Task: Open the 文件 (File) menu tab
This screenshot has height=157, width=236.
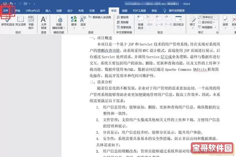Action: click(6, 11)
